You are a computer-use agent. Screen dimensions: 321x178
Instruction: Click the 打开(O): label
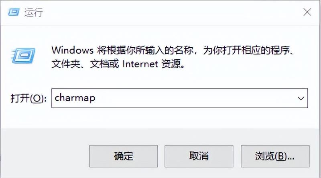point(28,99)
